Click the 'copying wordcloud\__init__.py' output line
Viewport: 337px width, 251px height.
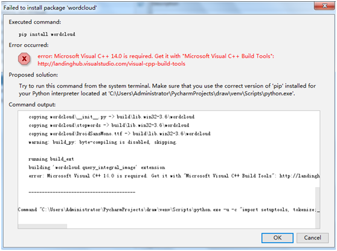111,117
